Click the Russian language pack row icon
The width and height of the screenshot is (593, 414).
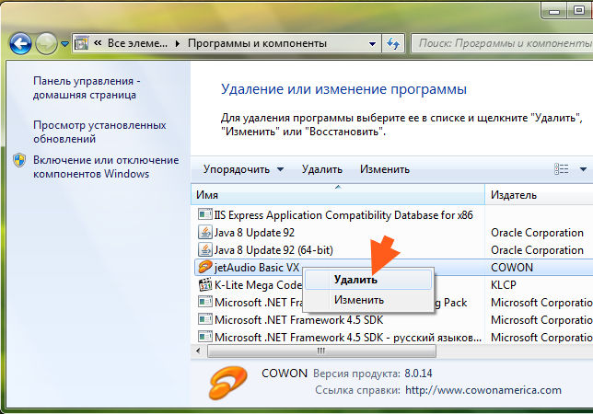point(205,337)
